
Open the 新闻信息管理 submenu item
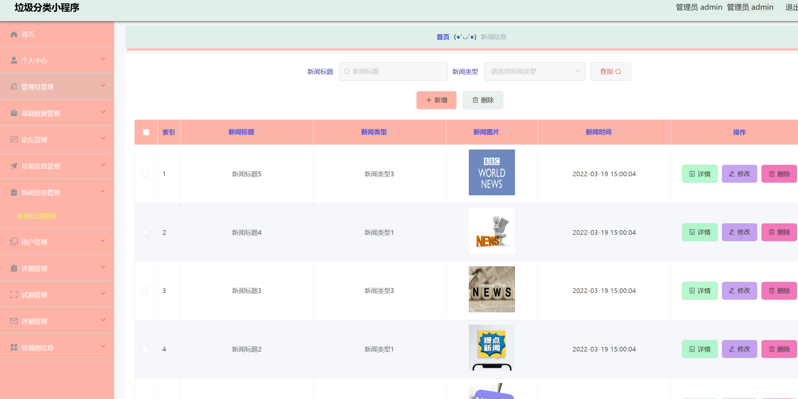click(37, 216)
